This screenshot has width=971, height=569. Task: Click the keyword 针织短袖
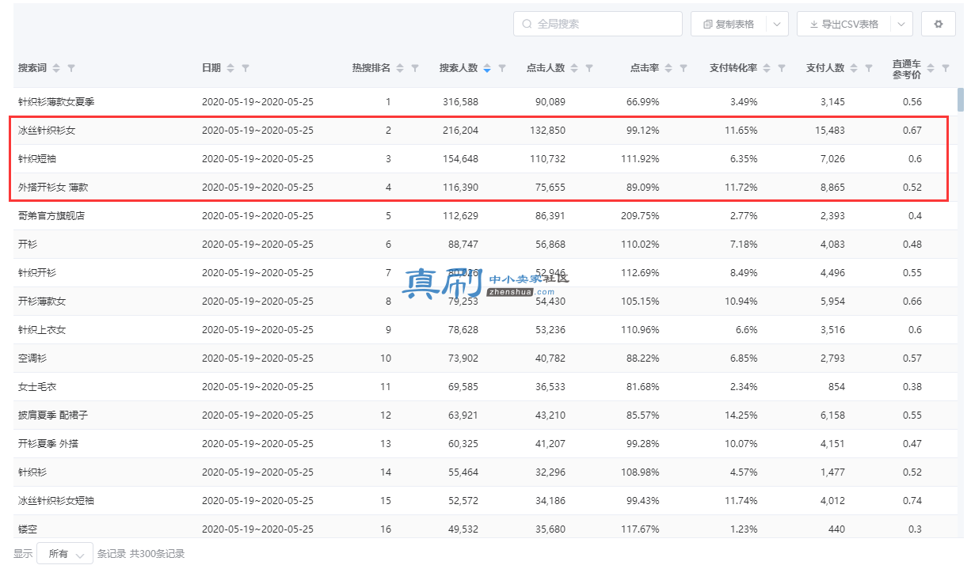coord(37,159)
